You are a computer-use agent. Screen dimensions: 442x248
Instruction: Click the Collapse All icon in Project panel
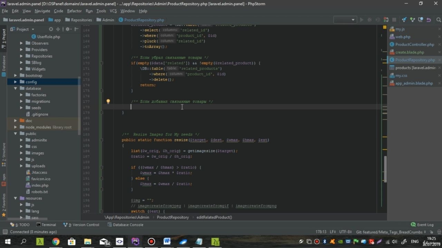pos(58,29)
